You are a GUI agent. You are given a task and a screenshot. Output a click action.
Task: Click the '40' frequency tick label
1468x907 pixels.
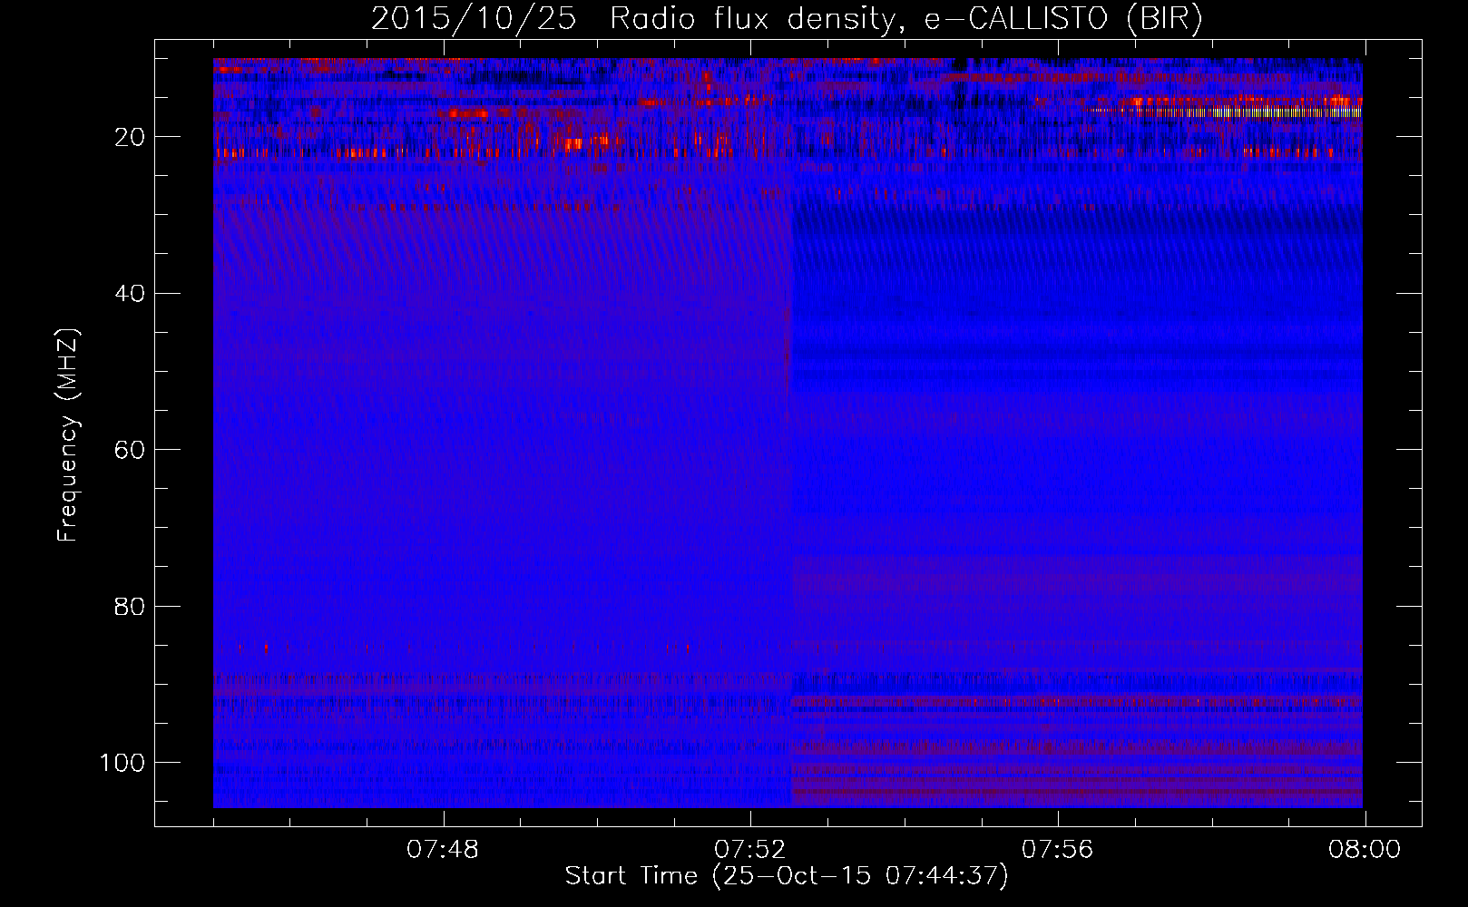(130, 293)
